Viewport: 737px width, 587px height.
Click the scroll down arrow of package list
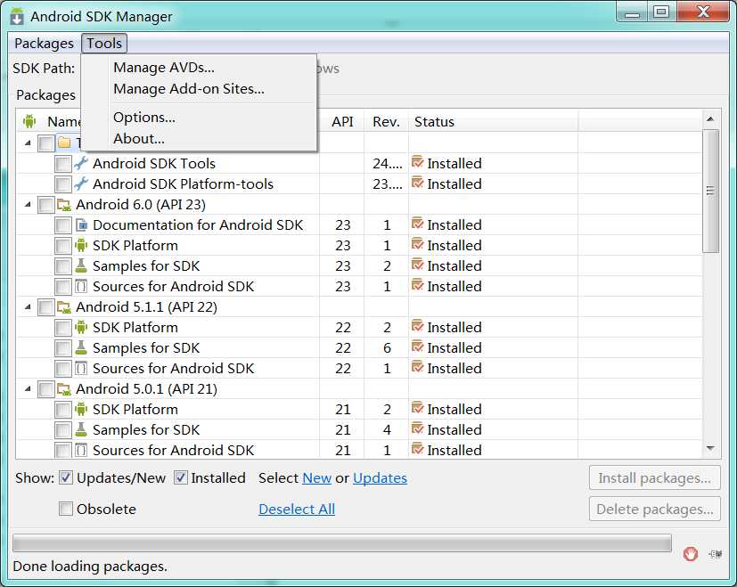[710, 448]
